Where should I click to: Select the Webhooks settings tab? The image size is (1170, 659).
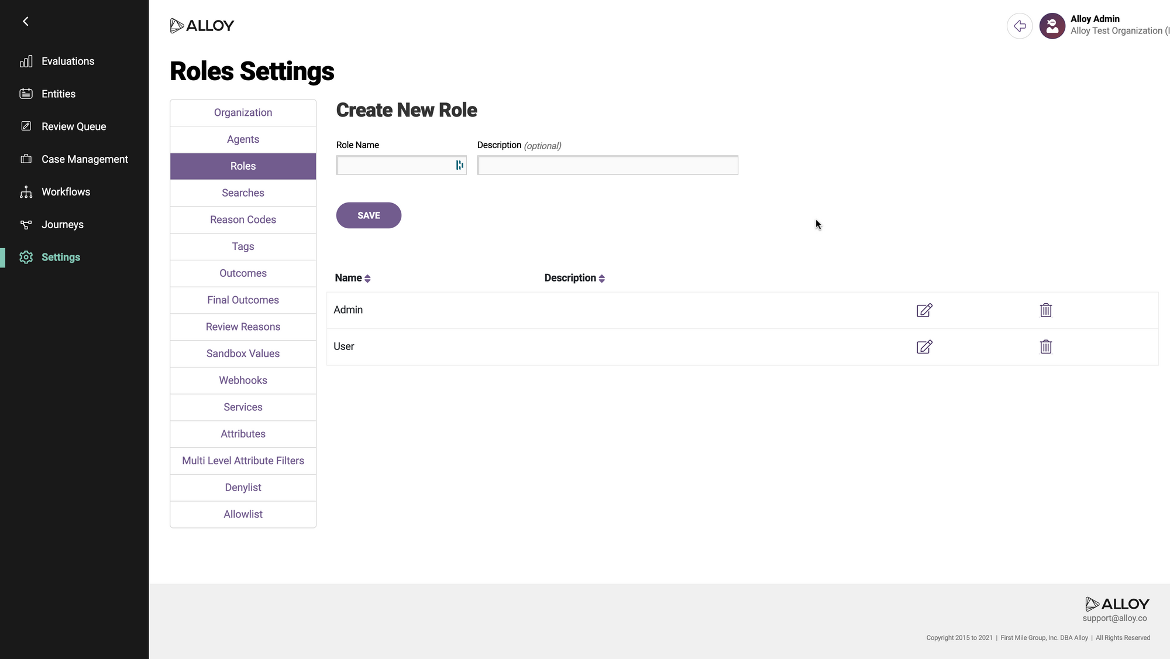click(243, 380)
